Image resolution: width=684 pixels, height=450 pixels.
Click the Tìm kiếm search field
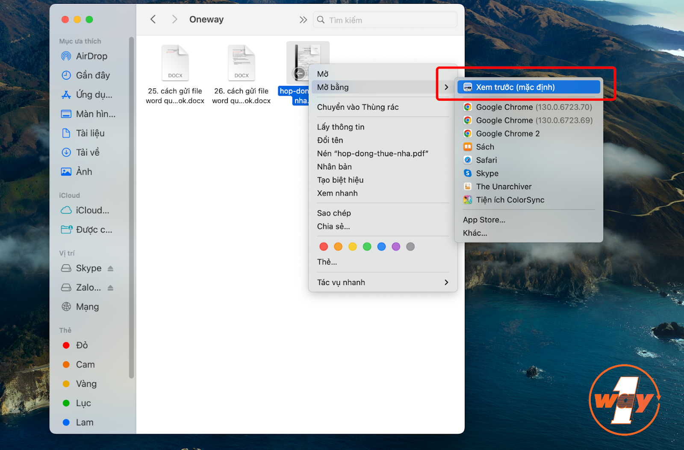tap(385, 20)
